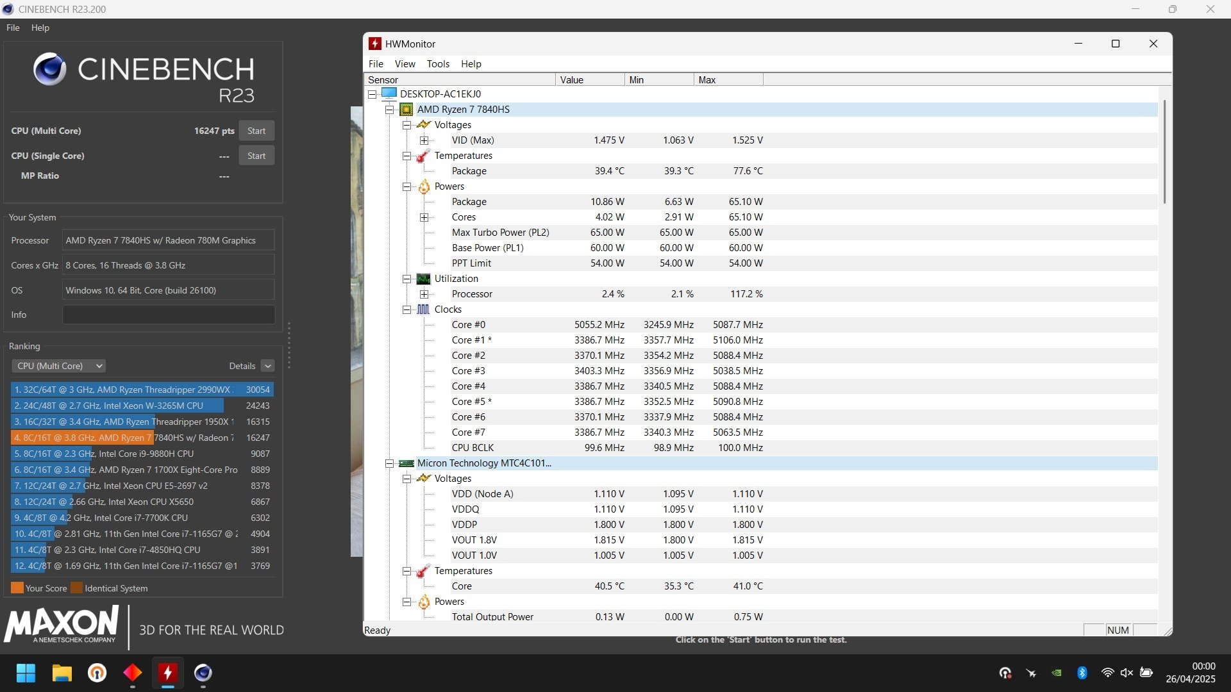This screenshot has width=1231, height=692.
Task: Open Cinebench Help menu
Action: (40, 28)
